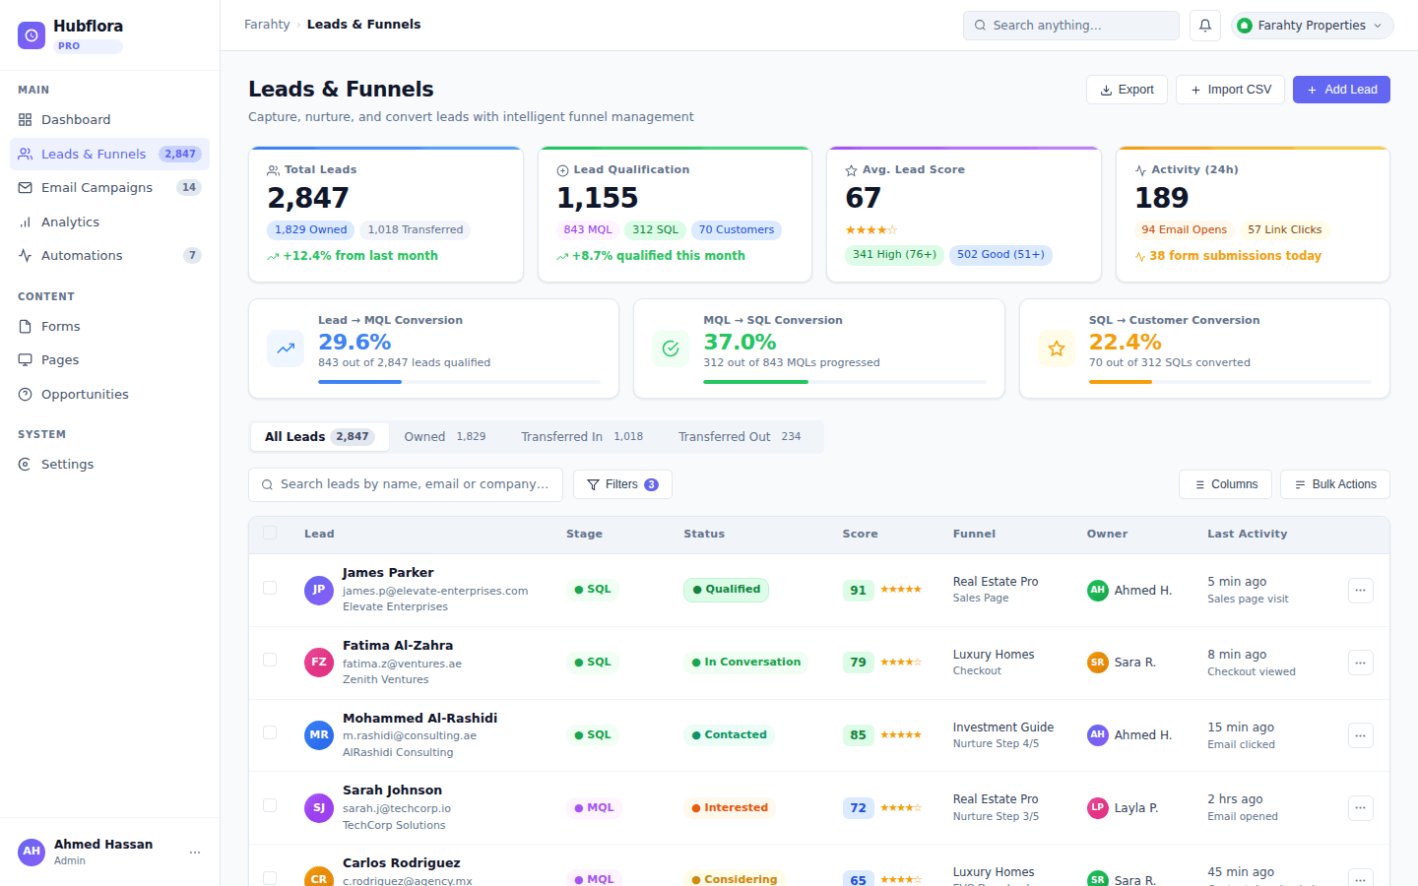Open the Filters dropdown
Screen dimensions: 1418x886
622,484
